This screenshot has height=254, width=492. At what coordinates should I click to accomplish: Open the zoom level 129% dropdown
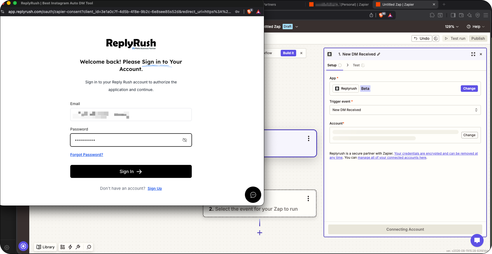point(452,27)
